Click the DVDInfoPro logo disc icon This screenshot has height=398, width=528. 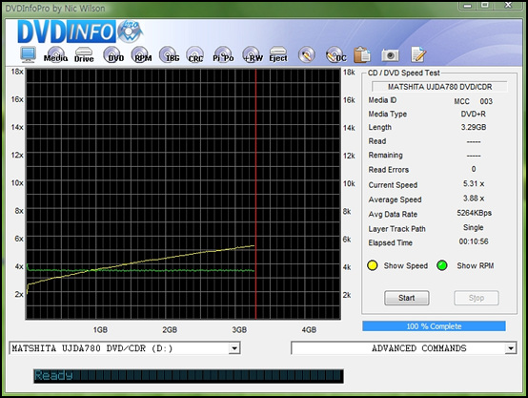coord(130,31)
